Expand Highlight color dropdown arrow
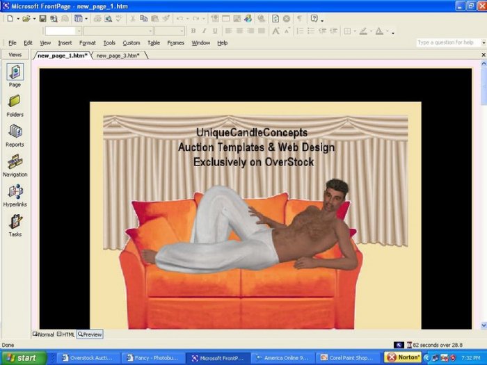Screen dimensions: 487x365 [371, 31]
